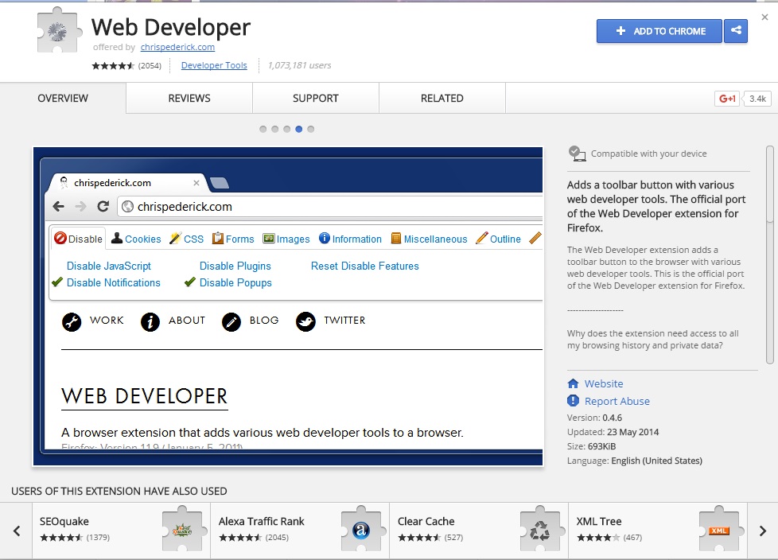This screenshot has width=778, height=560.
Task: Click the forward arrow in screenshot browser
Action: pyautogui.click(x=80, y=206)
